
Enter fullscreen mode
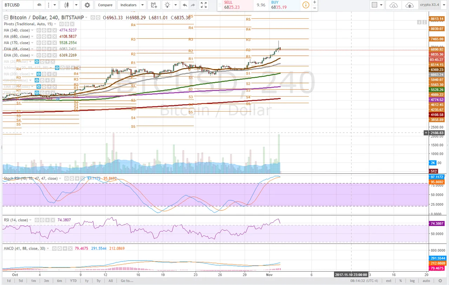(x=203, y=5)
